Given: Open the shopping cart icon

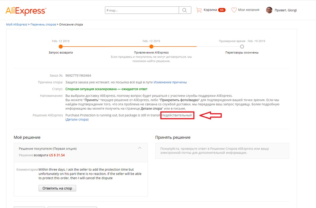Looking at the screenshot, I should coord(199,10).
